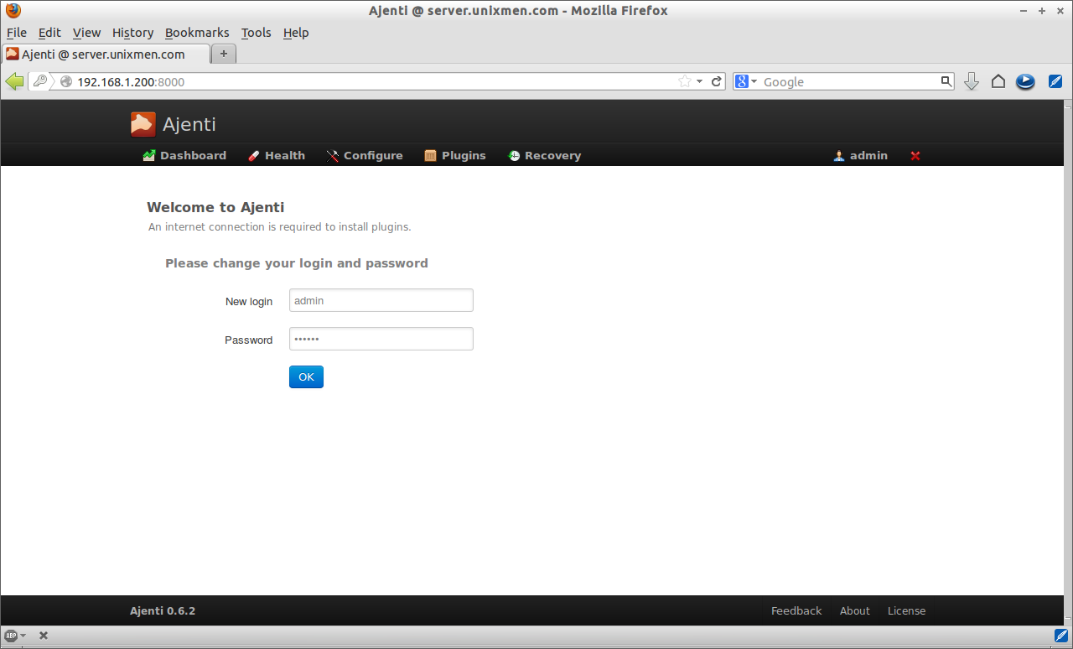The height and width of the screenshot is (649, 1073).
Task: Open the Help menu
Action: (296, 33)
